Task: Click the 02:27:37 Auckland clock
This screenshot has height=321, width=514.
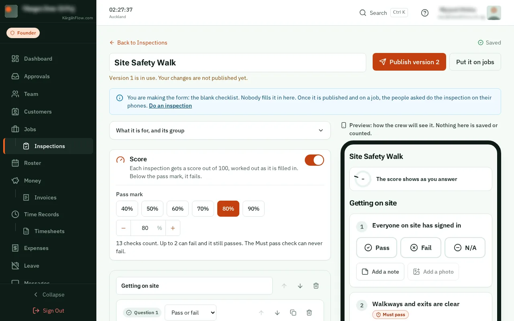Action: click(x=121, y=12)
